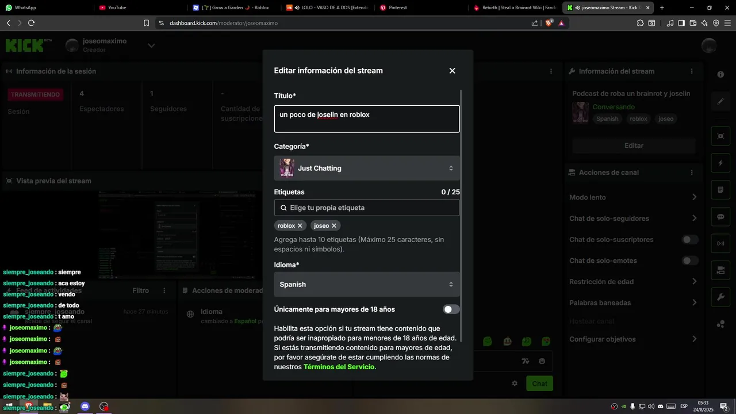The width and height of the screenshot is (736, 414).
Task: Click the Elige tu propia etiqueta search field
Action: tap(367, 208)
